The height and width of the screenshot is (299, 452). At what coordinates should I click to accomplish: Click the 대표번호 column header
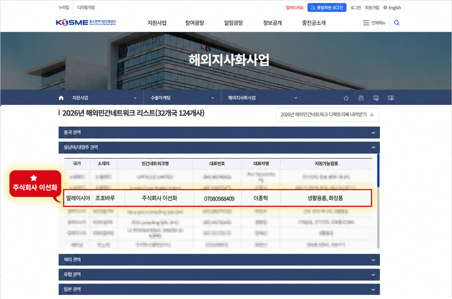[x=217, y=164]
